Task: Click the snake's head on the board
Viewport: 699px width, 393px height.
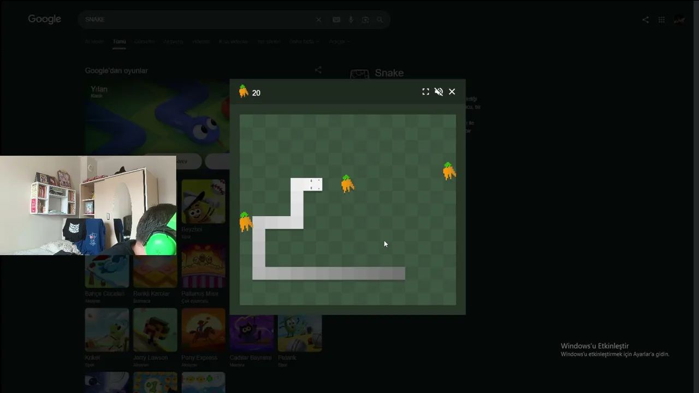Action: [x=316, y=184]
